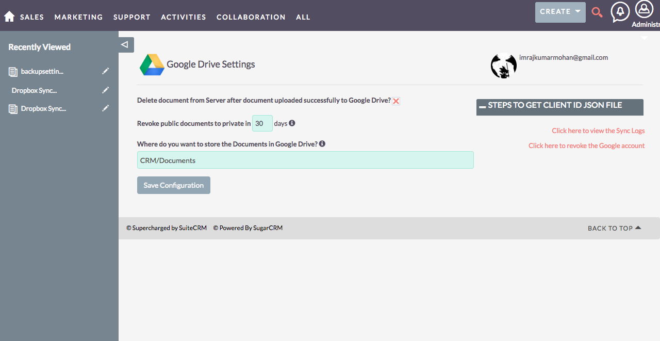Open the ALL menu

[303, 17]
